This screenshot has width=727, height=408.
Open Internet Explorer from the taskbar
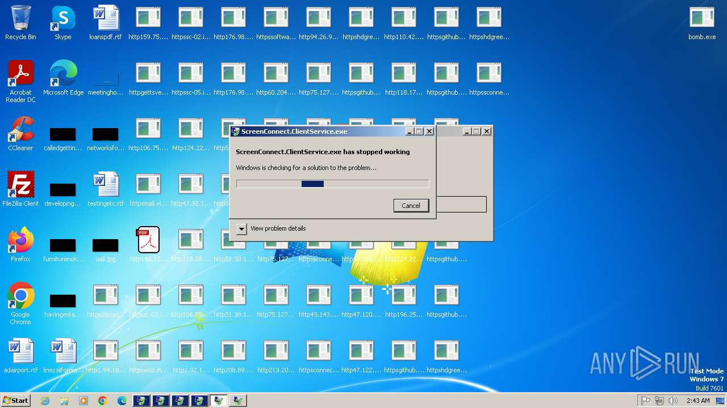[x=45, y=401]
